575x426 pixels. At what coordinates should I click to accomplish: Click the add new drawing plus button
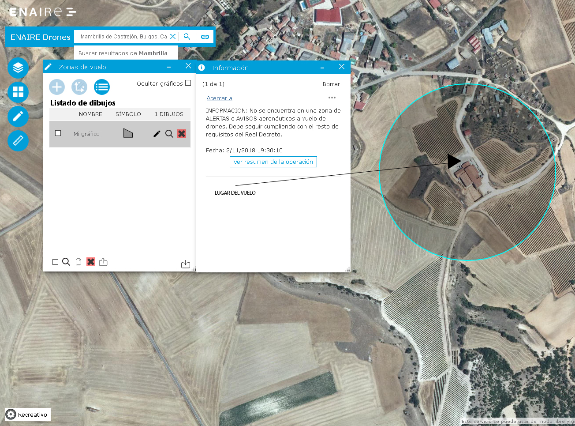pyautogui.click(x=57, y=87)
